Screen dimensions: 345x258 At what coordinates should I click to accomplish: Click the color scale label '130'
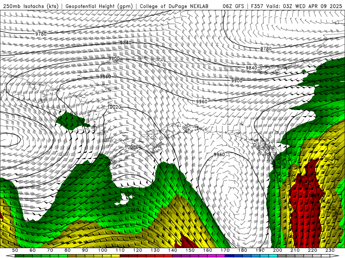155,250
